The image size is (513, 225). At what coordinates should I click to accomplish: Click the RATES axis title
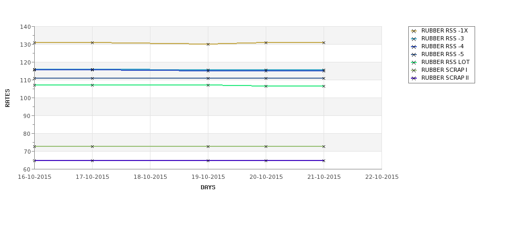(7, 98)
